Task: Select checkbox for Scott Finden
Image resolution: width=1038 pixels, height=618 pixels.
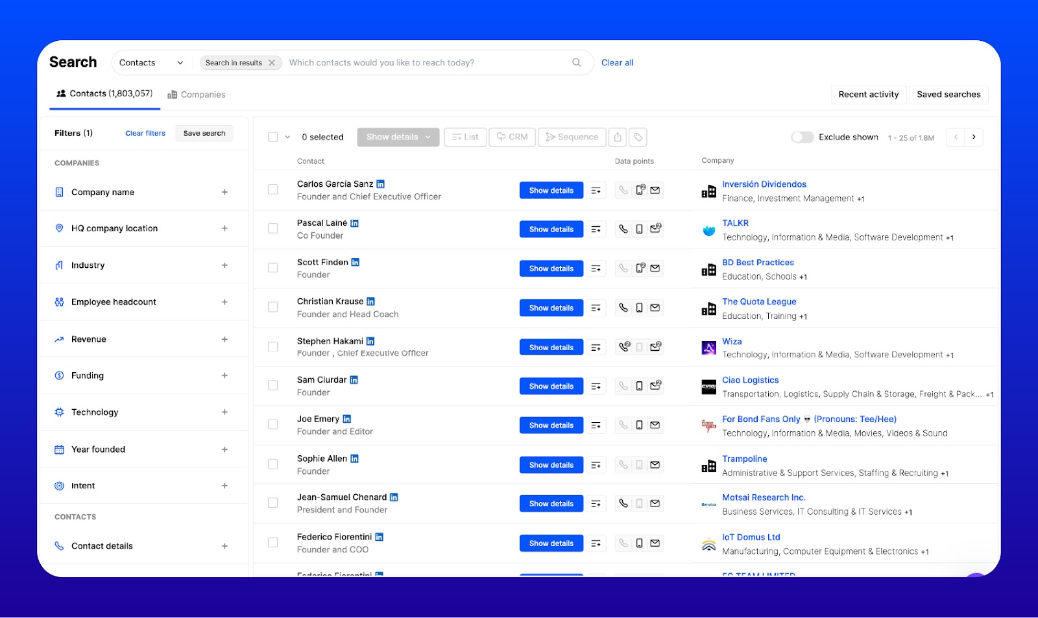Action: click(273, 268)
